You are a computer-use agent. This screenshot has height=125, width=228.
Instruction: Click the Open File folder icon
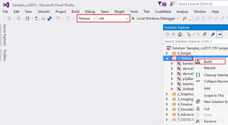(x=37, y=18)
